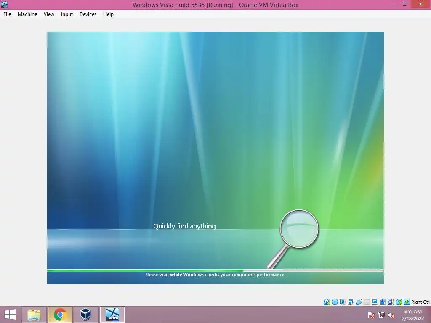Open File Explorer from taskbar
431x323 pixels.
coord(34,315)
